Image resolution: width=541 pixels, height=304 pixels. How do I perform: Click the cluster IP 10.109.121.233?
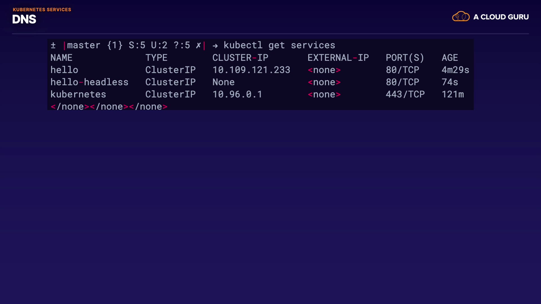(x=251, y=70)
